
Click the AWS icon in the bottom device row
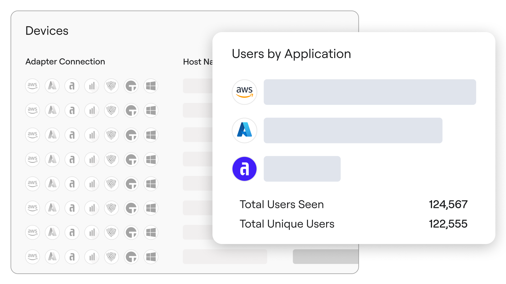[x=32, y=257]
